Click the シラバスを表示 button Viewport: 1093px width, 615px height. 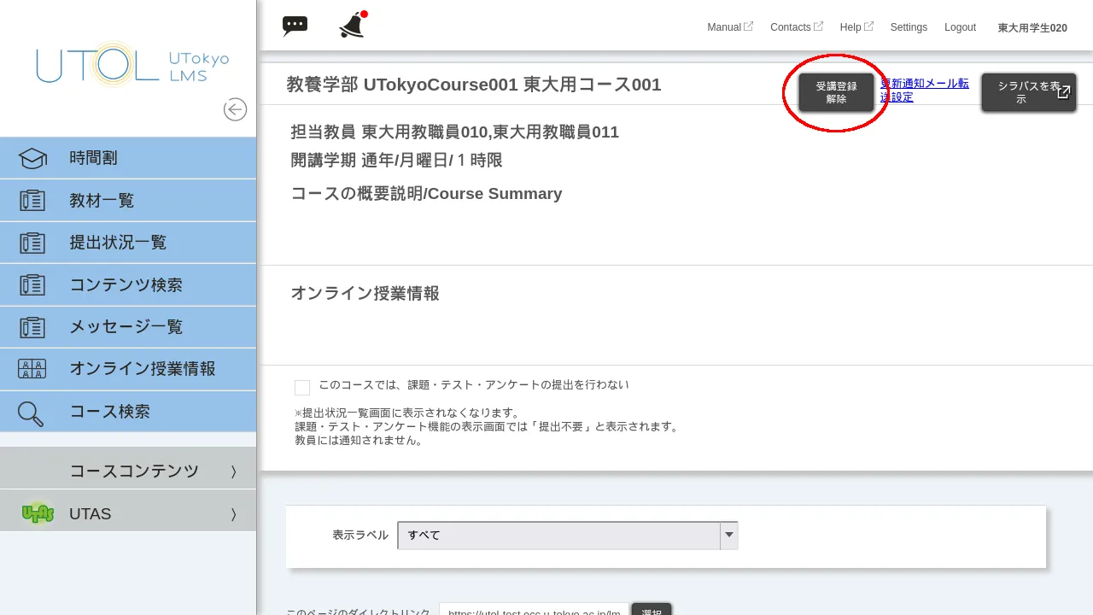click(1028, 92)
